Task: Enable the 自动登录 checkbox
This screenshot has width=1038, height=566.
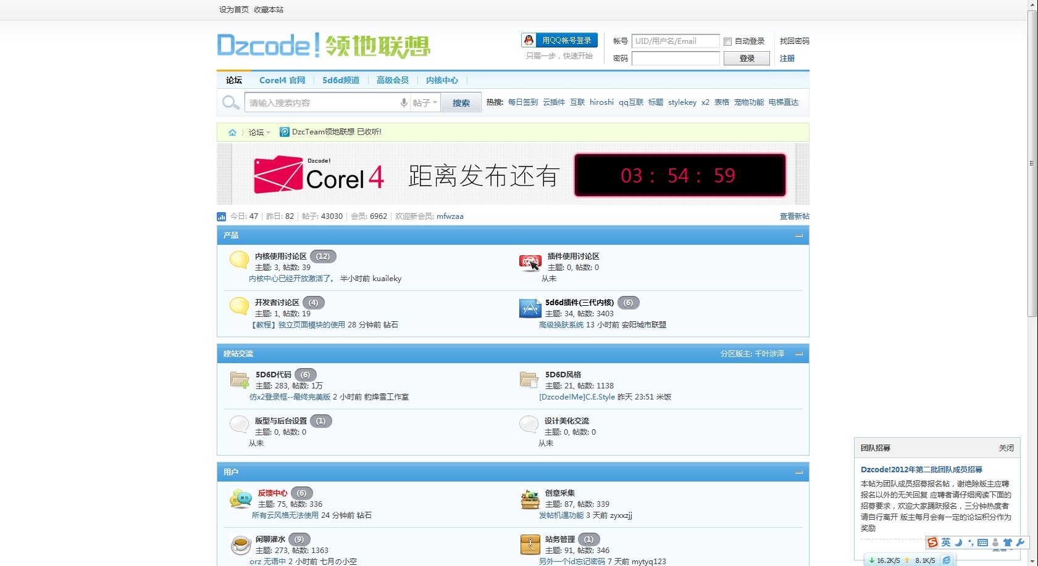Action: pyautogui.click(x=727, y=41)
